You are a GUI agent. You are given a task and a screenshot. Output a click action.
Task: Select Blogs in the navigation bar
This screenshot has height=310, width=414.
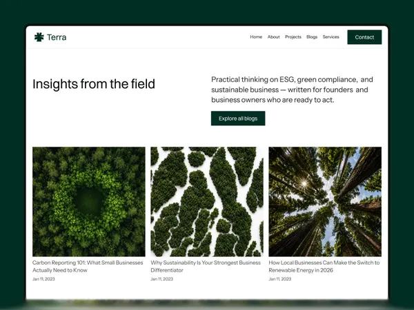tap(312, 37)
